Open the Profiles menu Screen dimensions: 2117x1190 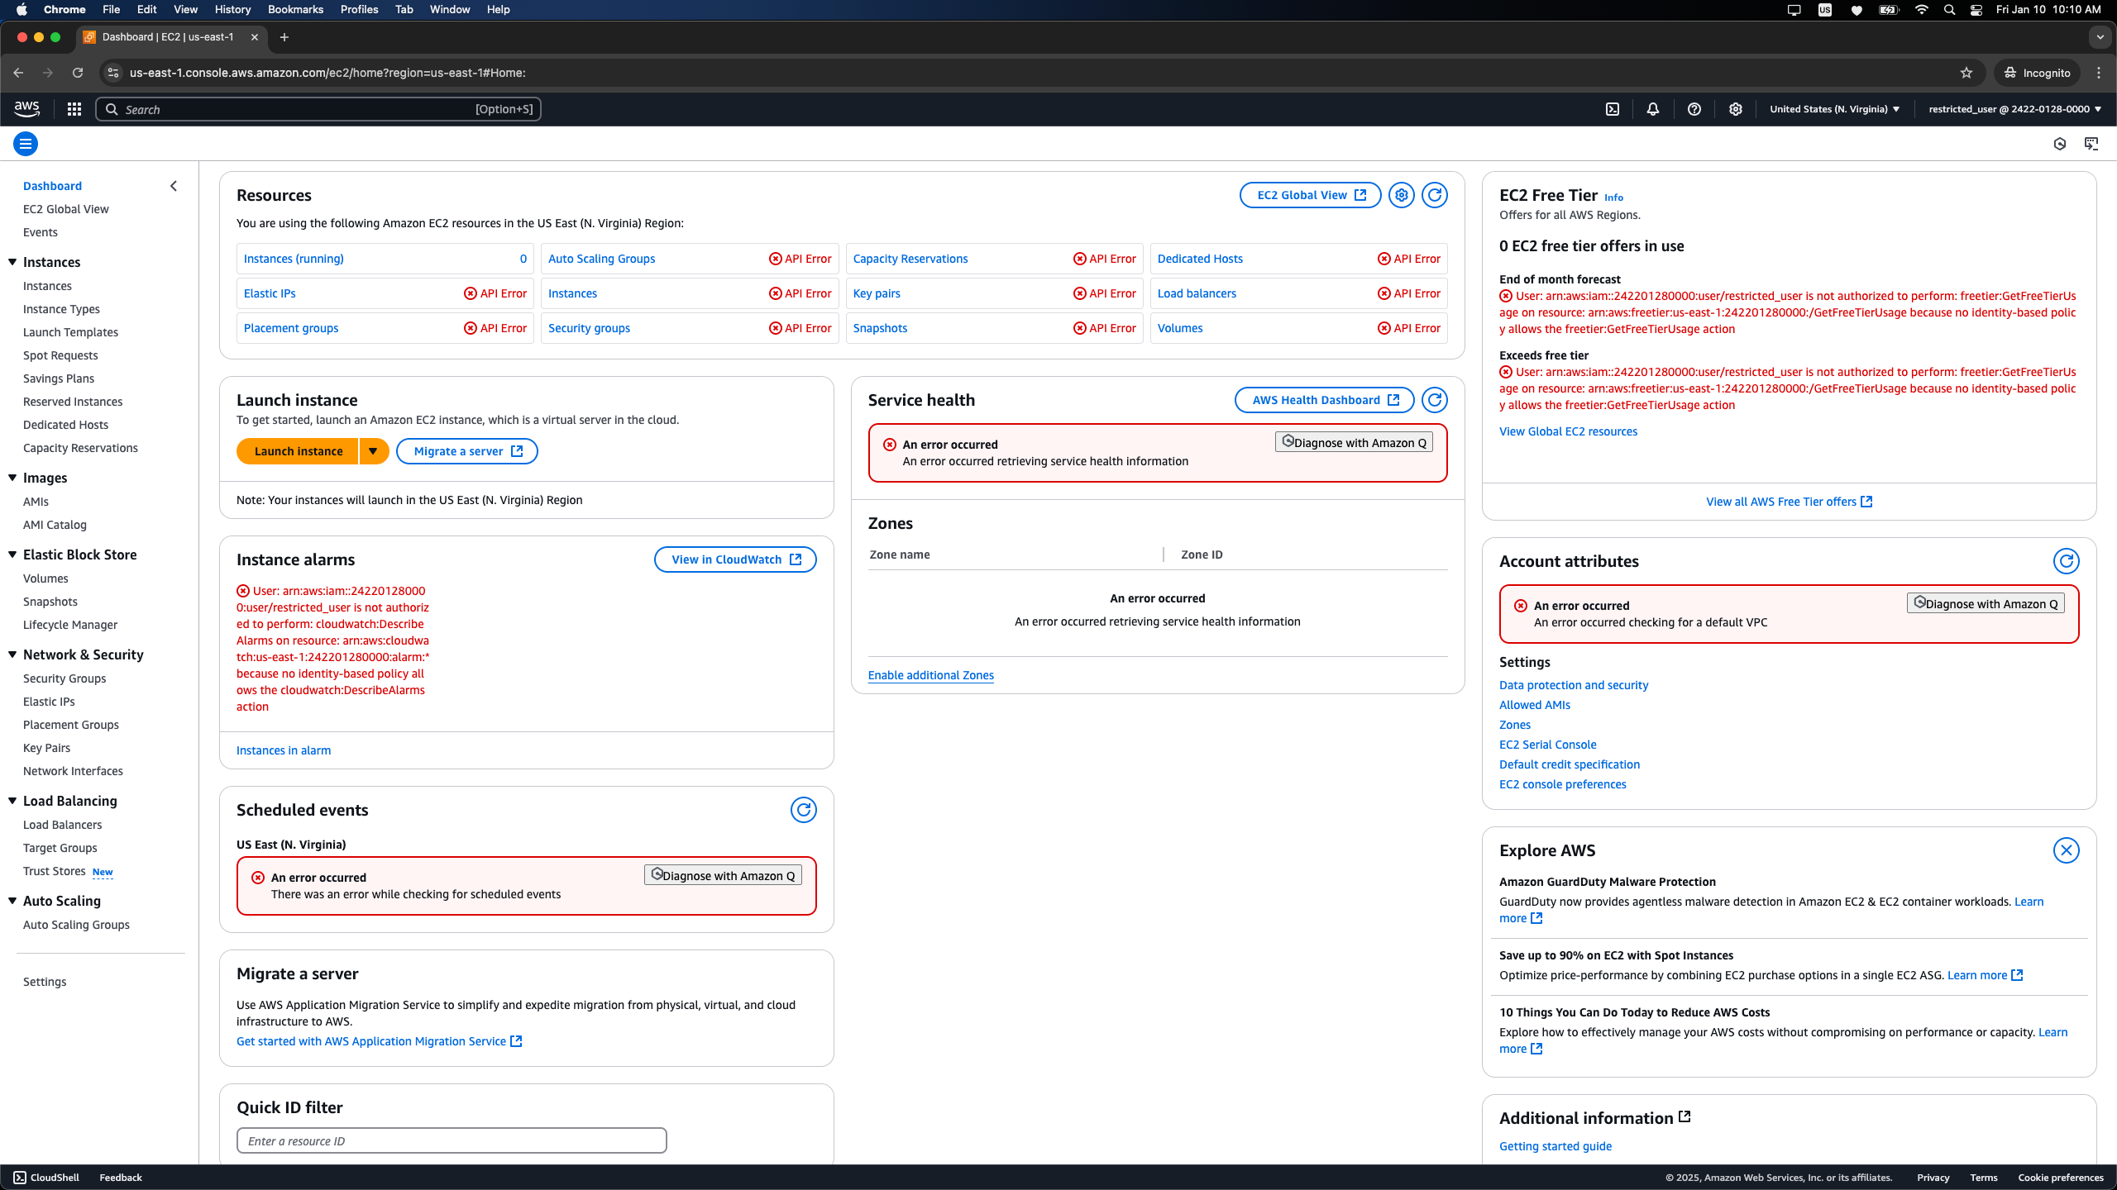[359, 9]
